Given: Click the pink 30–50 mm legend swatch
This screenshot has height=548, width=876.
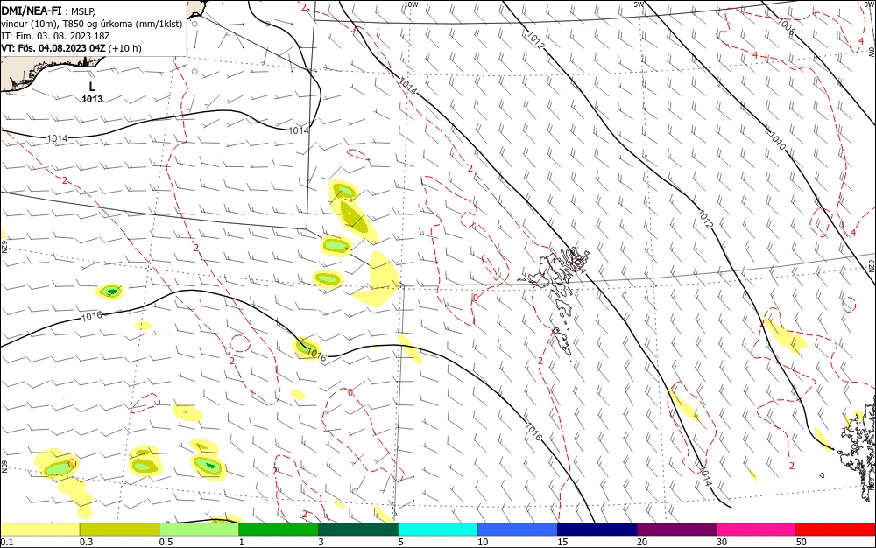Looking at the screenshot, I should pos(757,530).
